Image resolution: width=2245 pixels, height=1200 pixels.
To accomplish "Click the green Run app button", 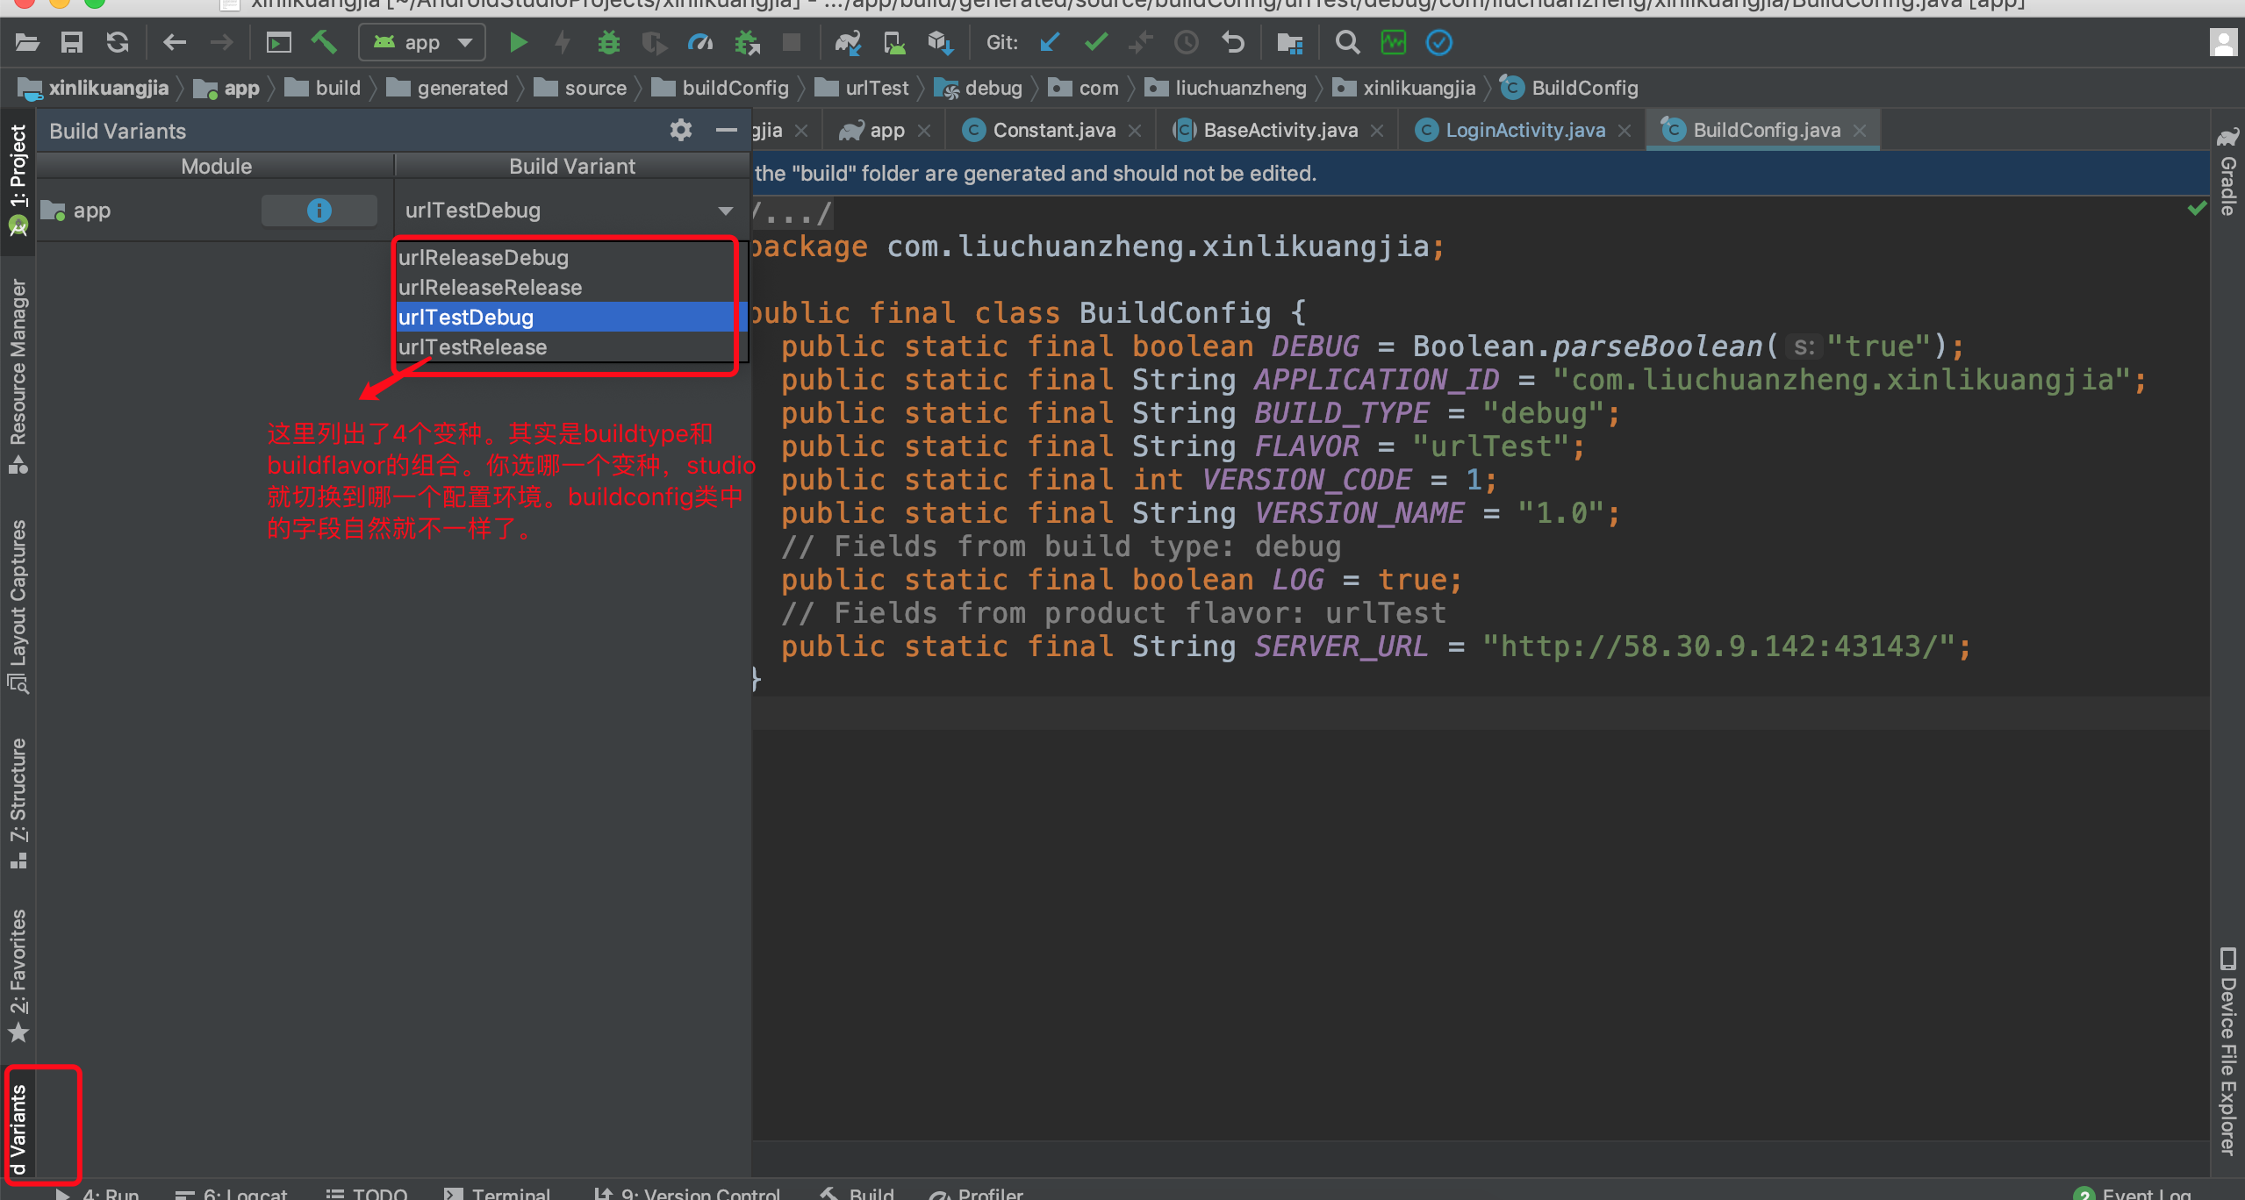I will coord(518,42).
